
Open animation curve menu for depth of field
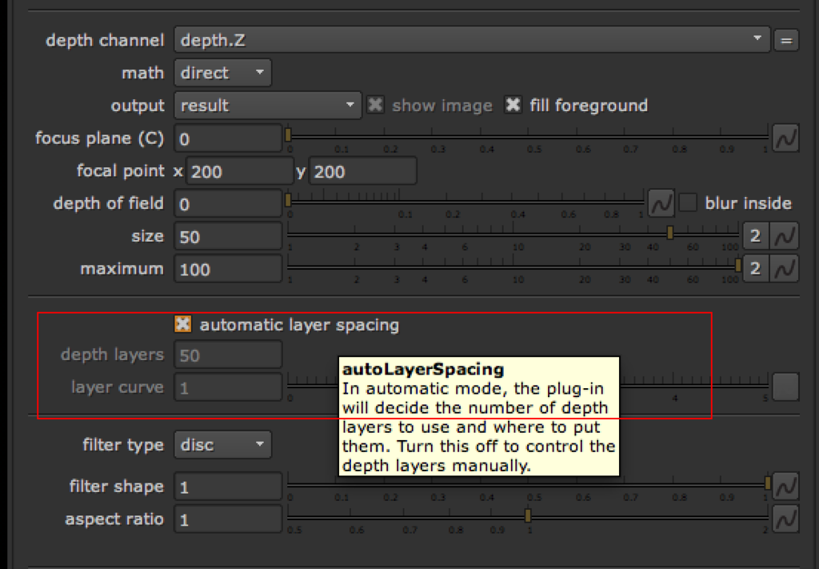pyautogui.click(x=661, y=203)
